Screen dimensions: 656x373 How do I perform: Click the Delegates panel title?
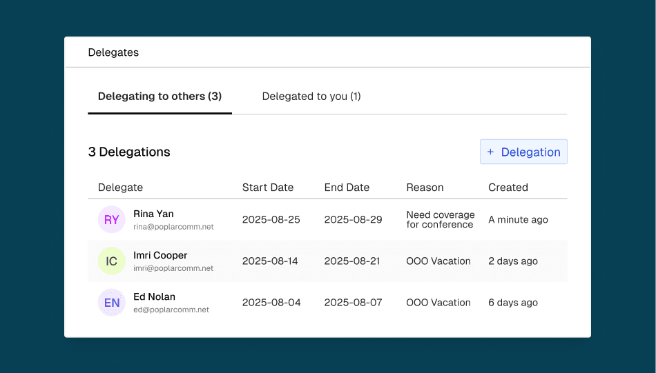(113, 52)
